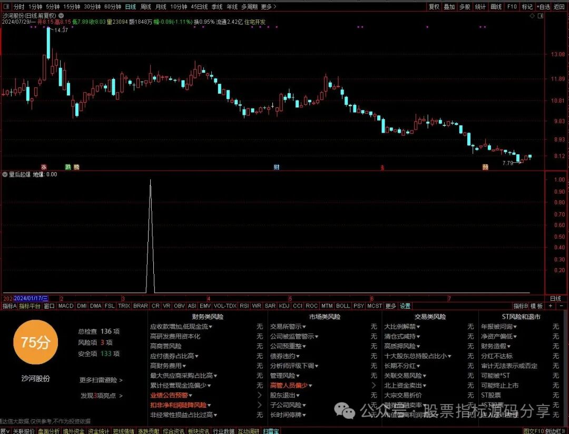Expand 交易所警示 dropdown

pyautogui.click(x=288, y=327)
